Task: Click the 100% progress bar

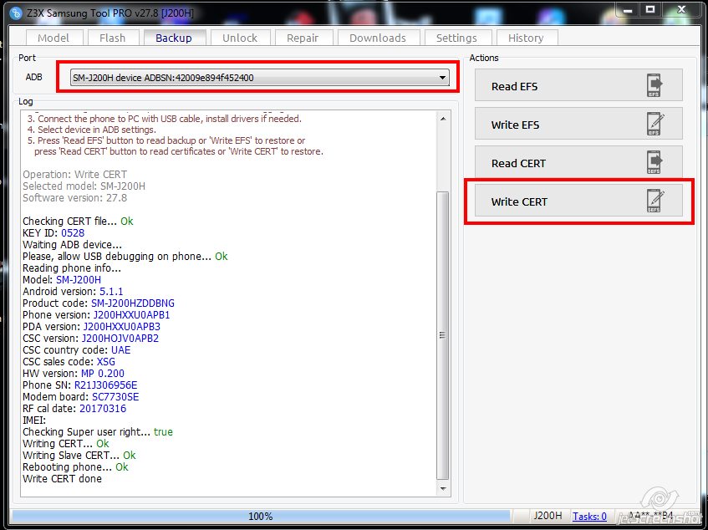Action: pyautogui.click(x=261, y=516)
